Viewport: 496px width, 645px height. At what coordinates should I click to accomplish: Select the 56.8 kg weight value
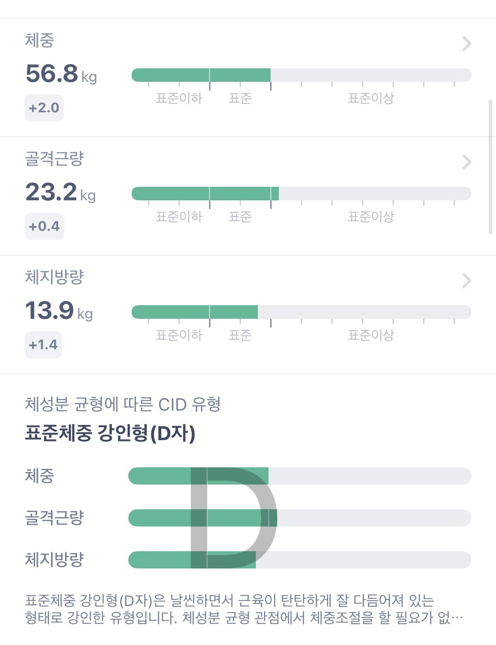click(61, 74)
